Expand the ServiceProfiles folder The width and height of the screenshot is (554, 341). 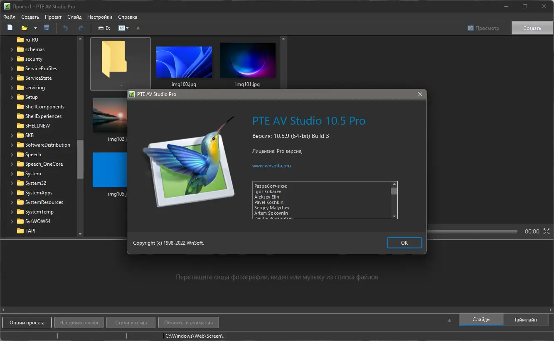pyautogui.click(x=12, y=69)
